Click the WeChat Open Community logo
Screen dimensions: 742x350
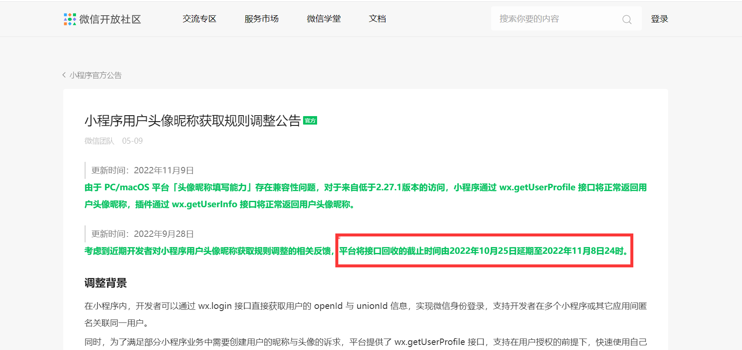coord(70,19)
